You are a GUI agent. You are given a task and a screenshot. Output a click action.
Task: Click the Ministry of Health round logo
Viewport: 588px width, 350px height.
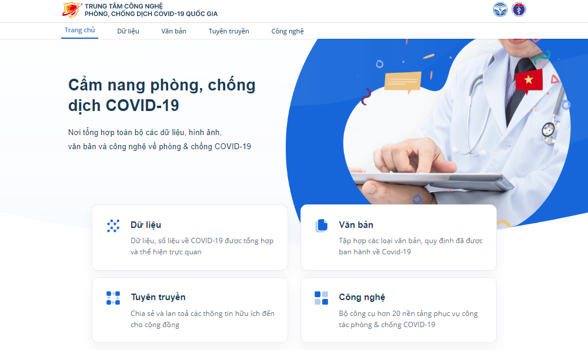[519, 9]
